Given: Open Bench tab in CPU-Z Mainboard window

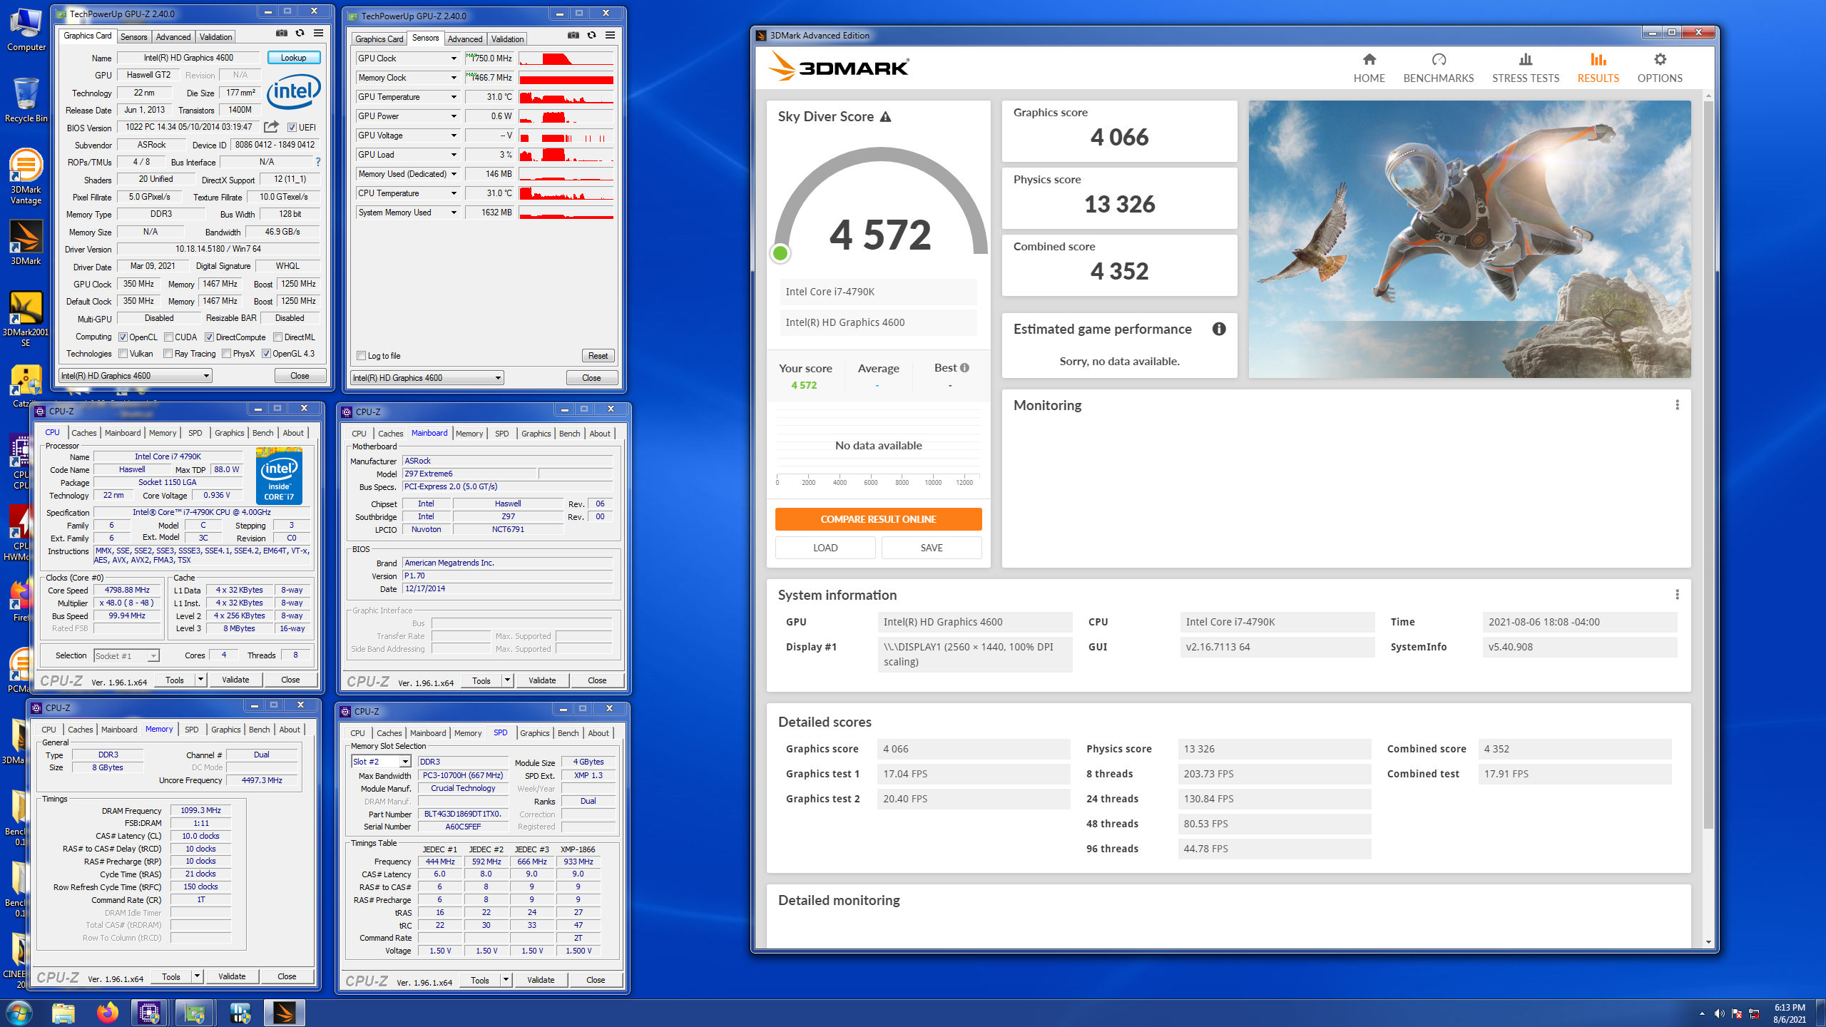Looking at the screenshot, I should click(x=569, y=434).
